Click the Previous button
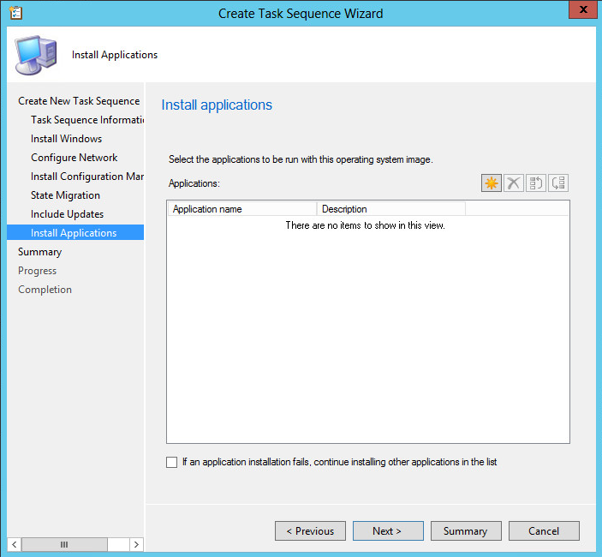The image size is (602, 557). [310, 531]
